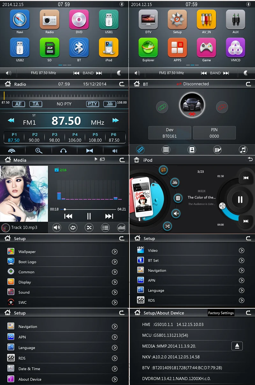This screenshot has height=385, width=255.
Task: Open the APPS icon
Action: pos(178,48)
